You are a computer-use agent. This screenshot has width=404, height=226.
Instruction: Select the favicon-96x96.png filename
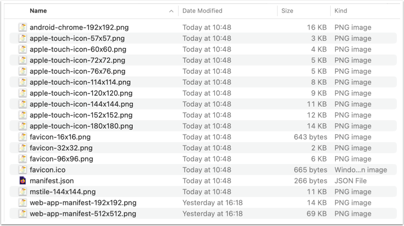(61, 159)
